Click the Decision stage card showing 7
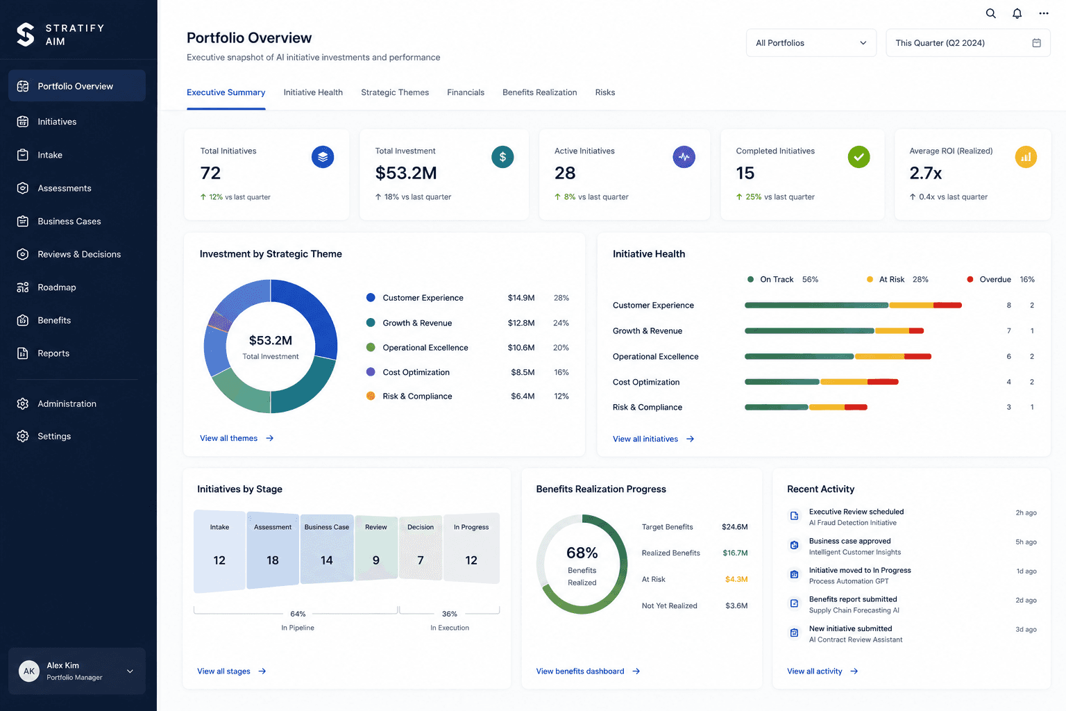The height and width of the screenshot is (711, 1066). tap(421, 549)
